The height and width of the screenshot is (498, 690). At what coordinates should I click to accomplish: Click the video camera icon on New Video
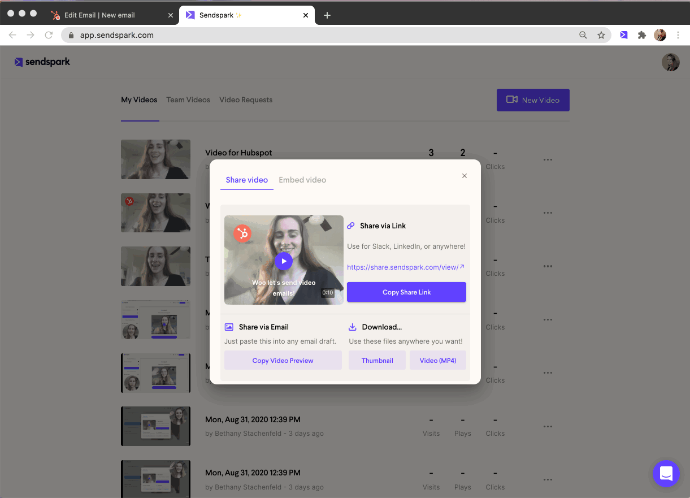pyautogui.click(x=512, y=99)
